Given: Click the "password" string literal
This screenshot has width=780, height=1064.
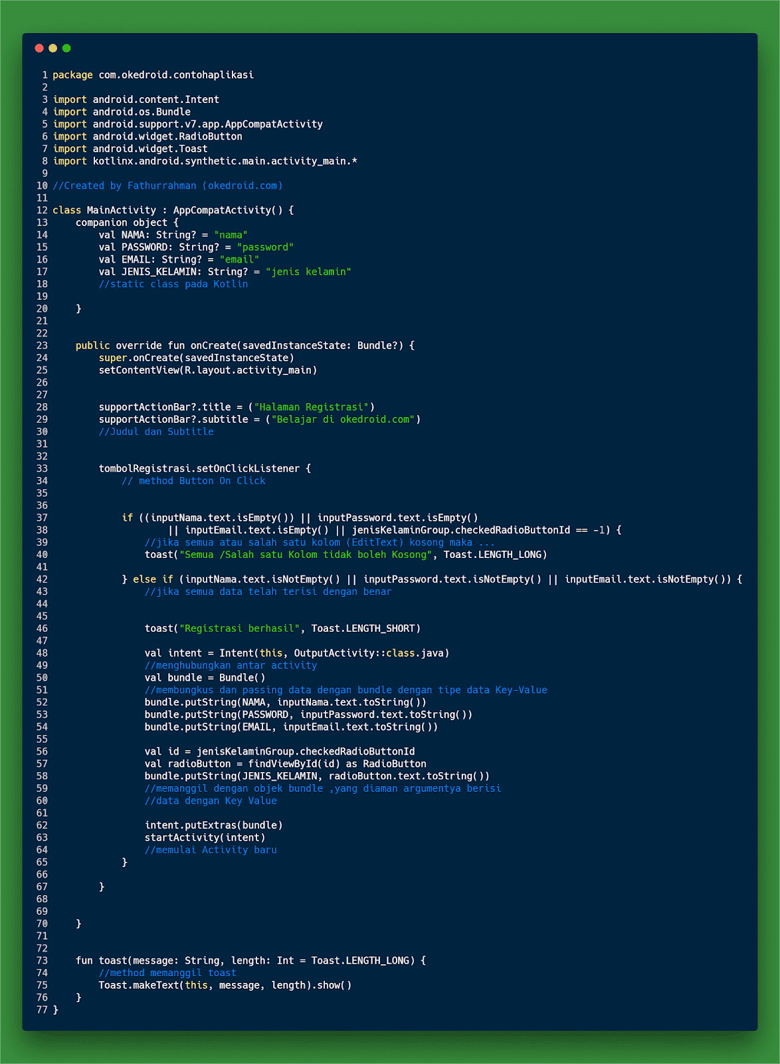Looking at the screenshot, I should pos(265,247).
